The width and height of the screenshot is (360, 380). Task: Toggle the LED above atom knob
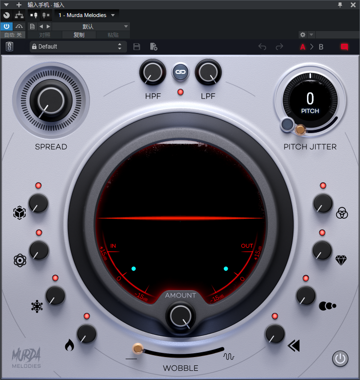(x=39, y=233)
